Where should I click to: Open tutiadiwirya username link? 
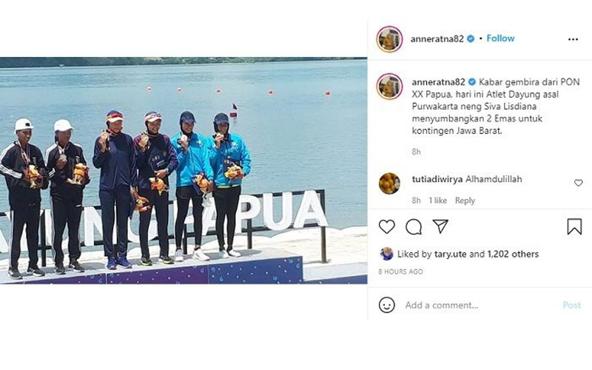(x=437, y=179)
